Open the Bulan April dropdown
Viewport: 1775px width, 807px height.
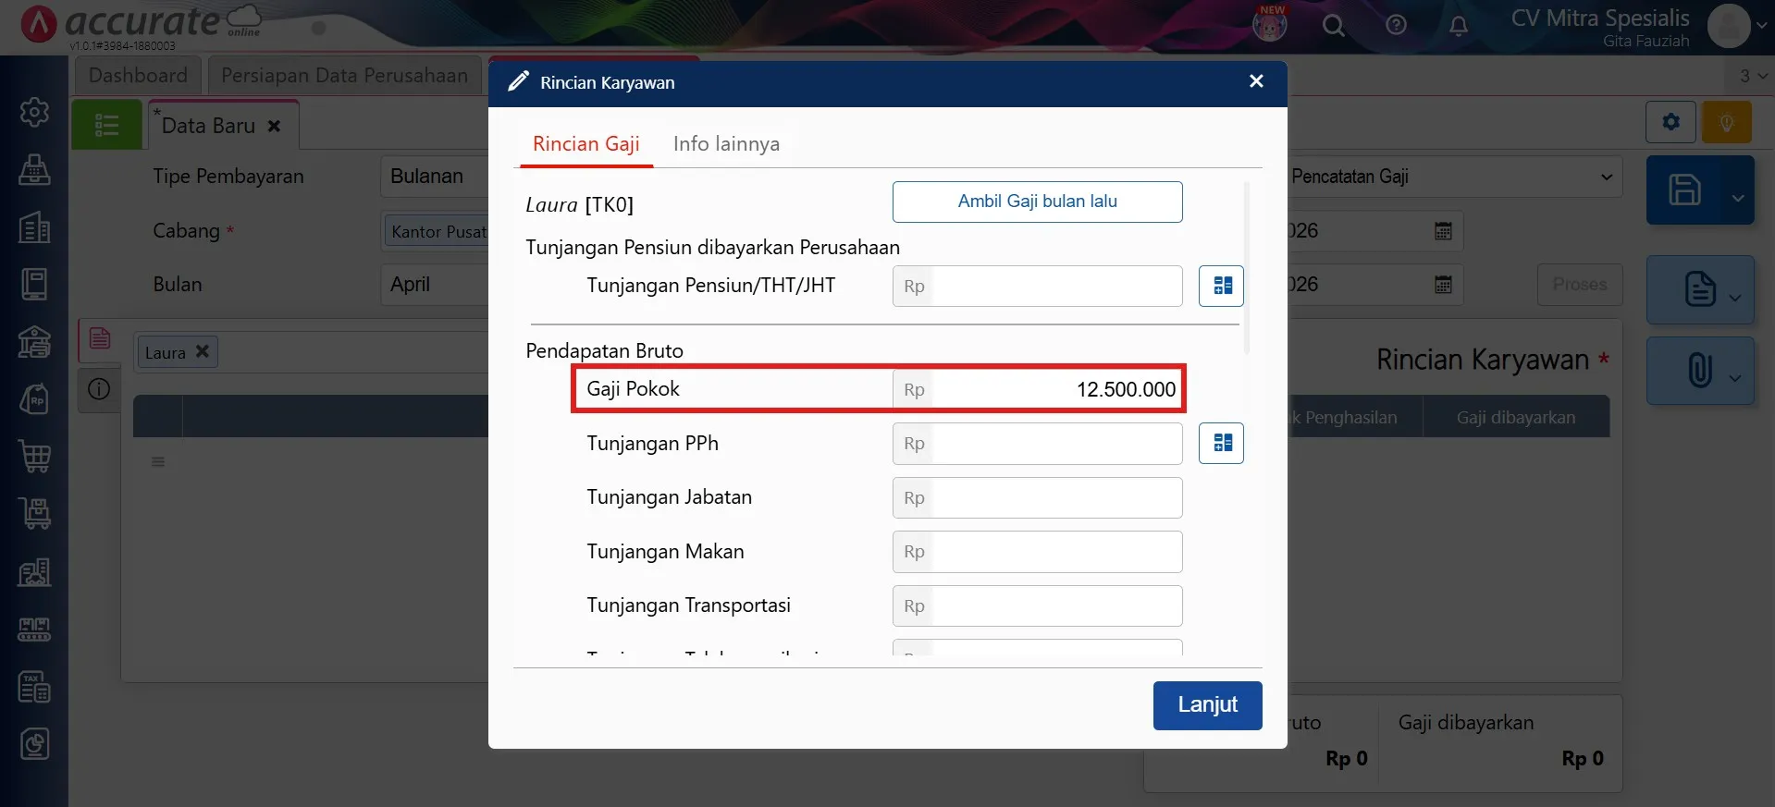click(x=435, y=285)
